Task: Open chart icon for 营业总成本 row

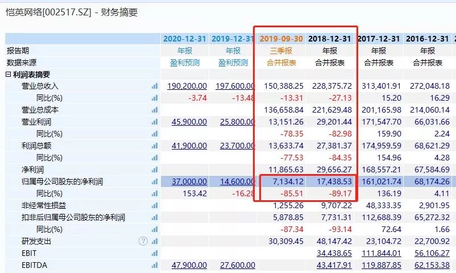Action: [155, 110]
